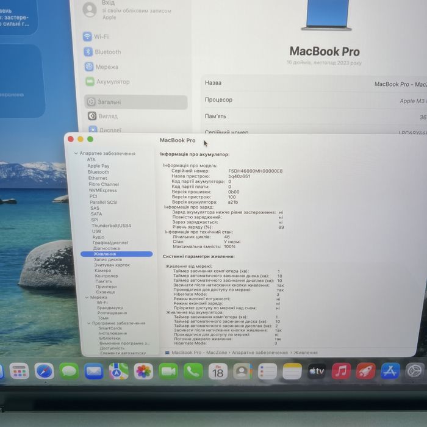Select Інсталювання in the software tree
Screen dimensions: 427x427
113,333
